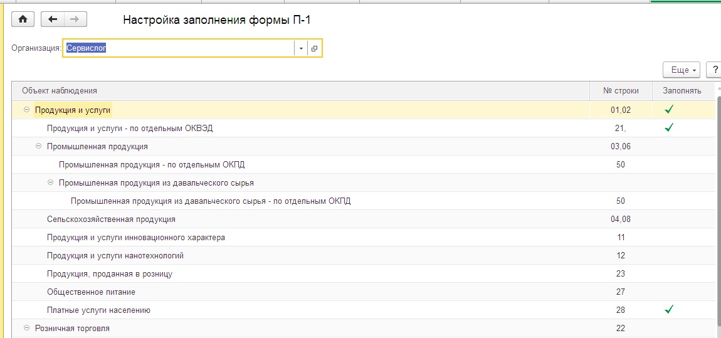Click line number 22 for Розничная торговля

(x=621, y=329)
